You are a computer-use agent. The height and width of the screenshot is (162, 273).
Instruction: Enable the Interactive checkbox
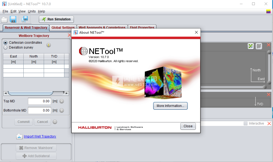click(246, 123)
